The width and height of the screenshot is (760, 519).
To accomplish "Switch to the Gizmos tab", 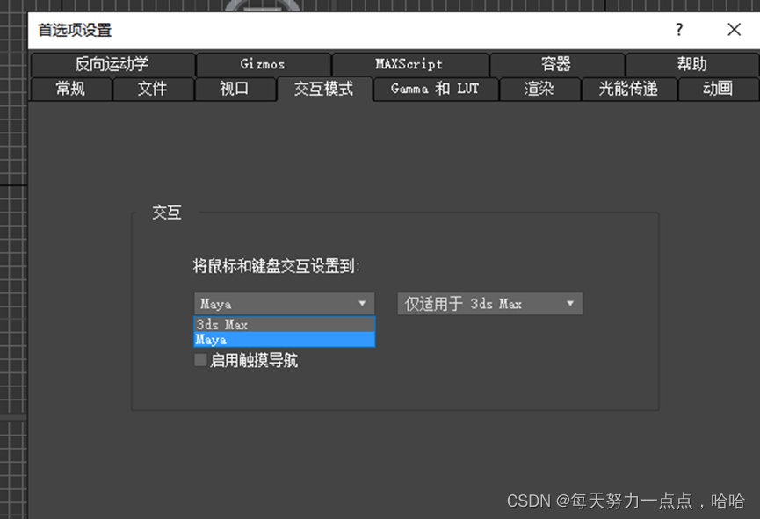I will [264, 64].
